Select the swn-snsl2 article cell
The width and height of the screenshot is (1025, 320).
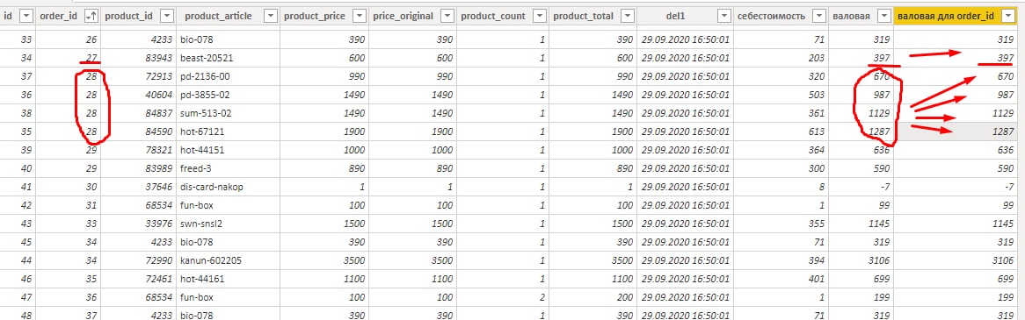pyautogui.click(x=229, y=223)
